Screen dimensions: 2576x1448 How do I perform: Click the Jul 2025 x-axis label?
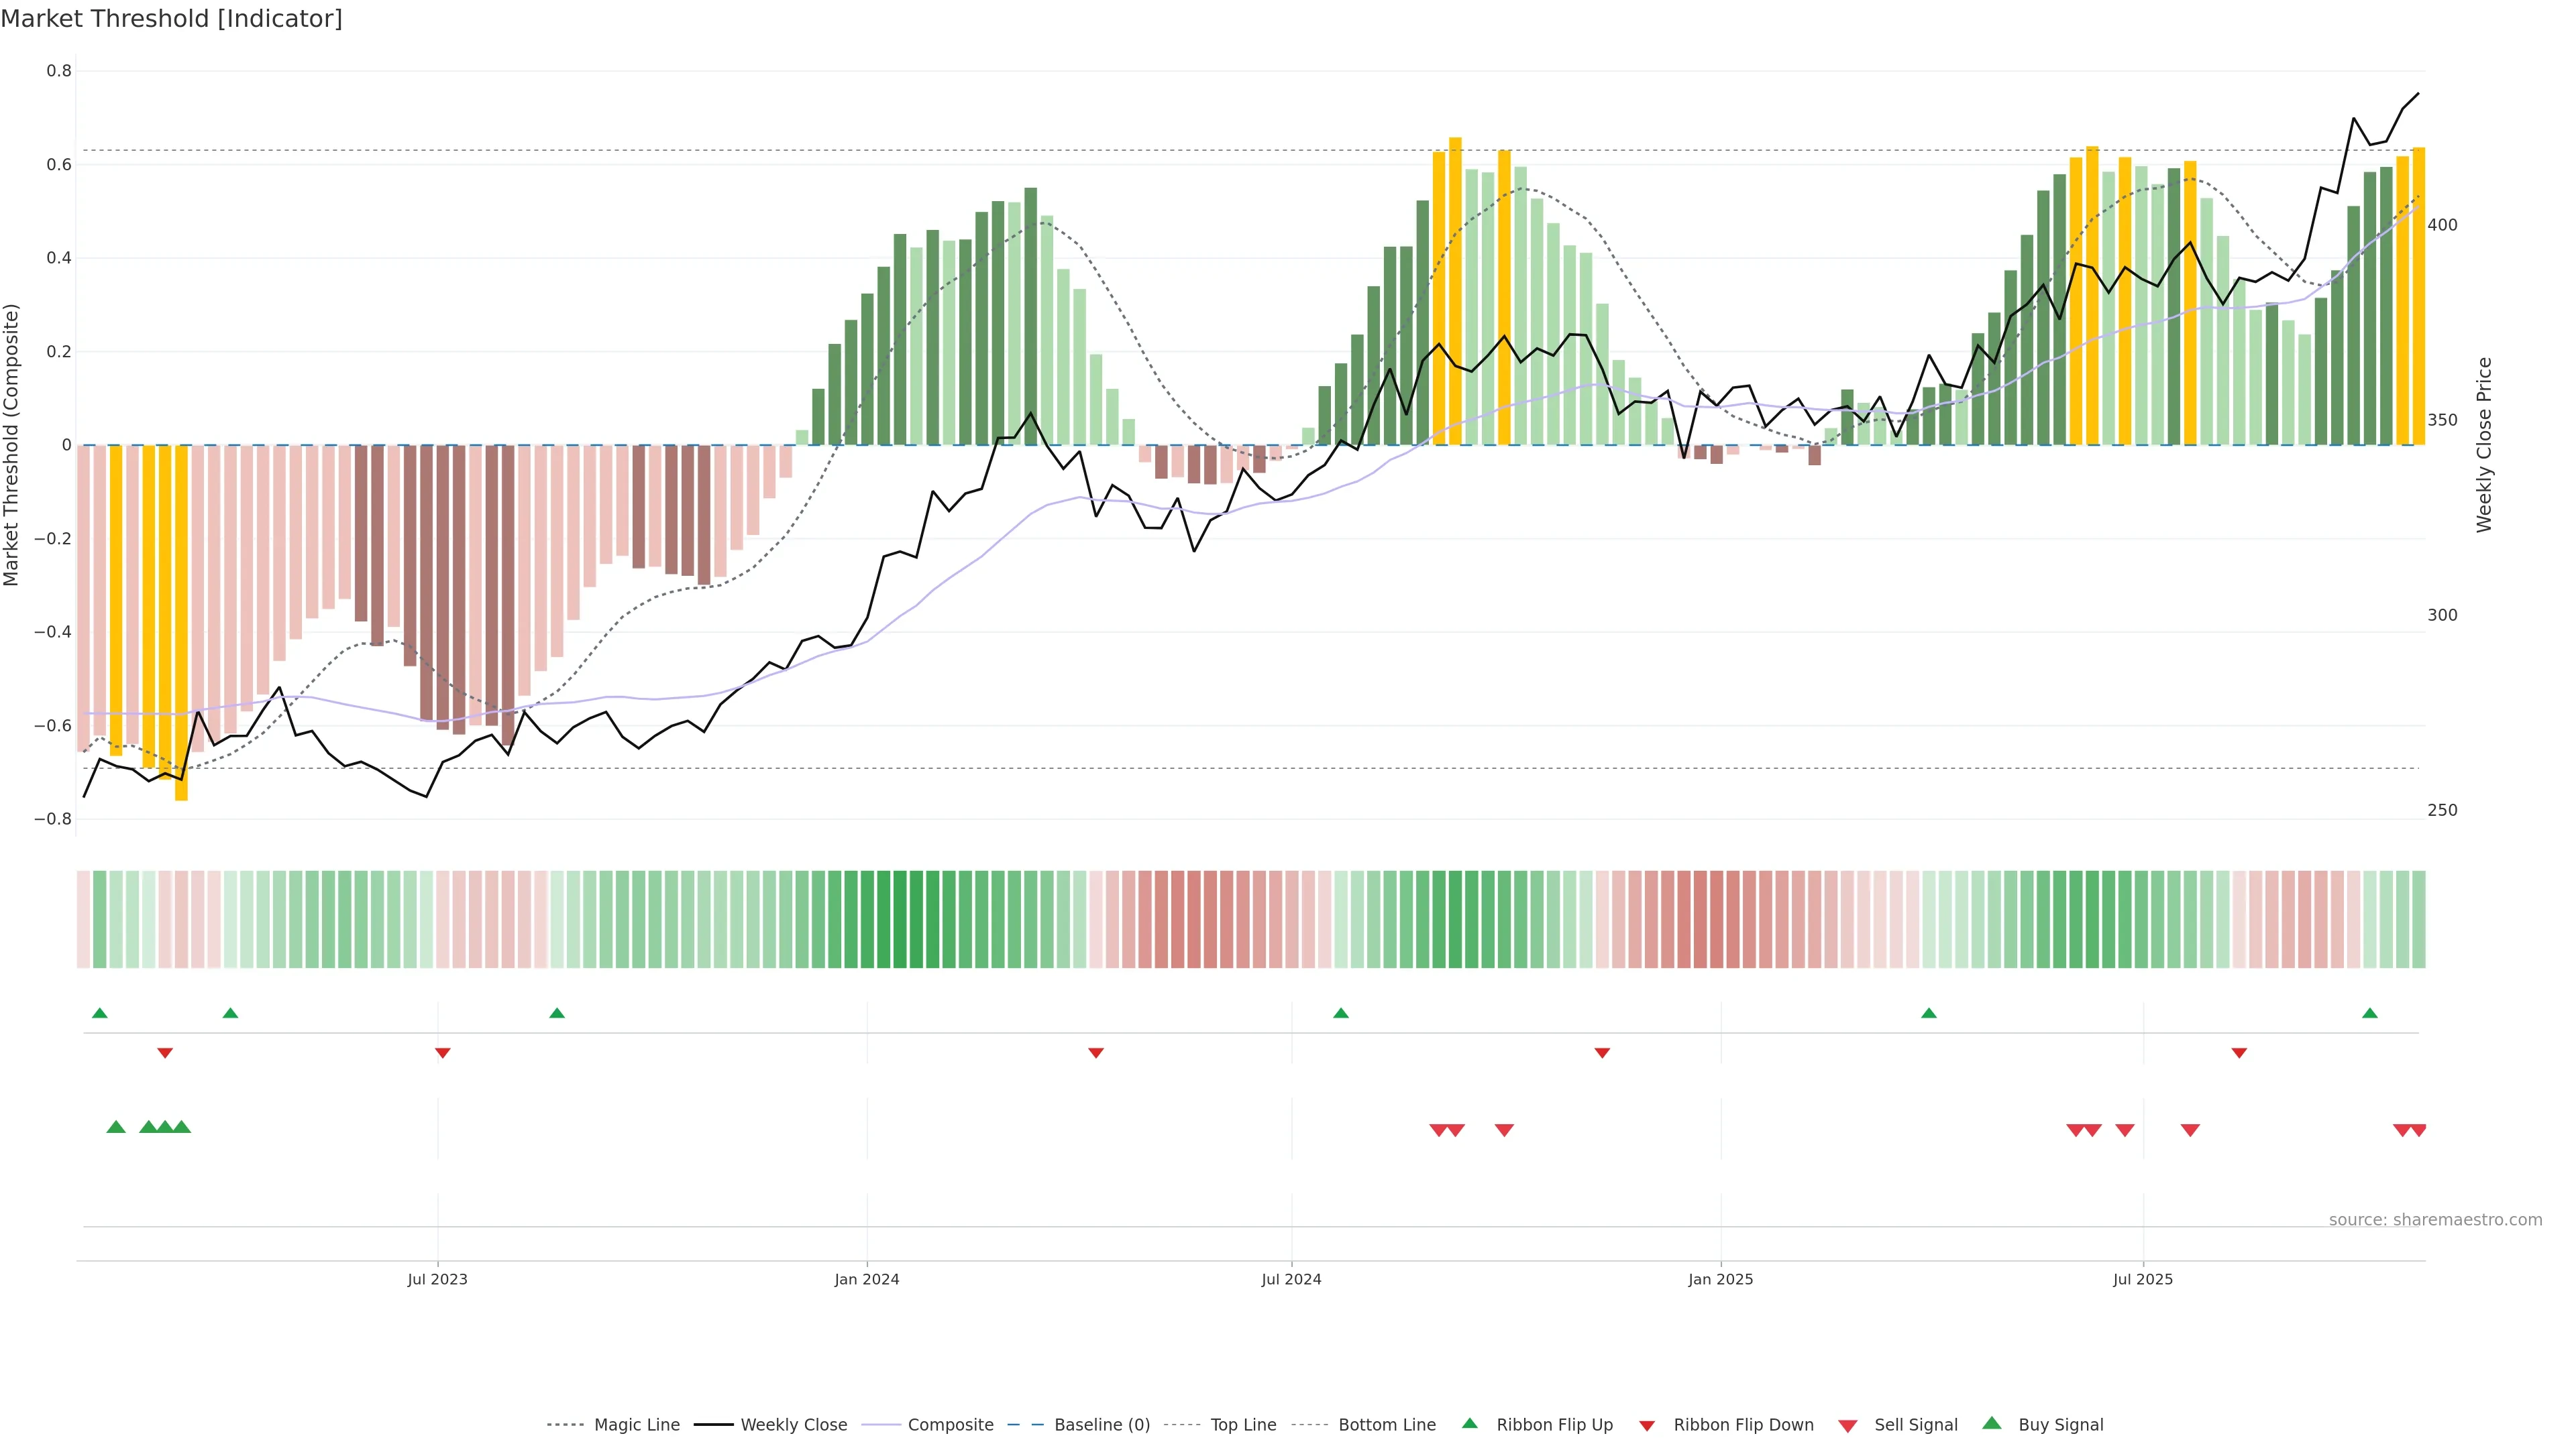point(2143,1279)
